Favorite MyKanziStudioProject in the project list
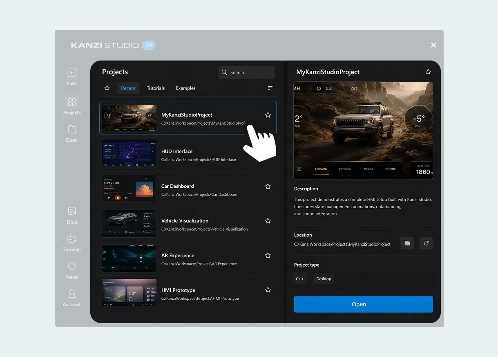The height and width of the screenshot is (357, 498). click(x=268, y=115)
